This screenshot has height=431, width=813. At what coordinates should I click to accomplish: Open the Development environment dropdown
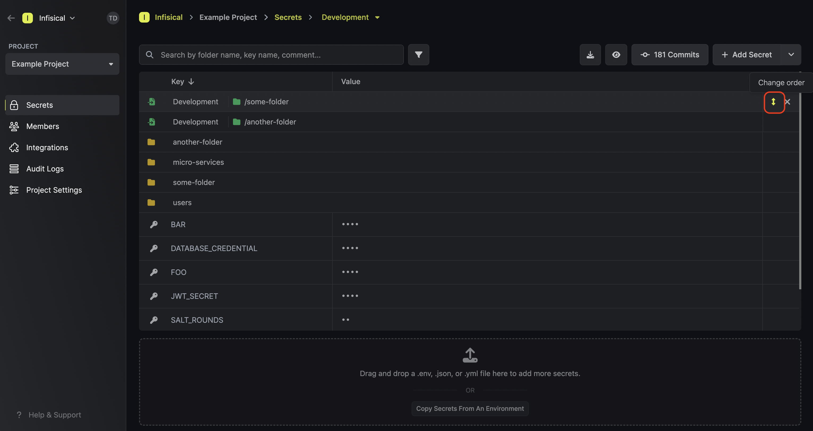[350, 17]
